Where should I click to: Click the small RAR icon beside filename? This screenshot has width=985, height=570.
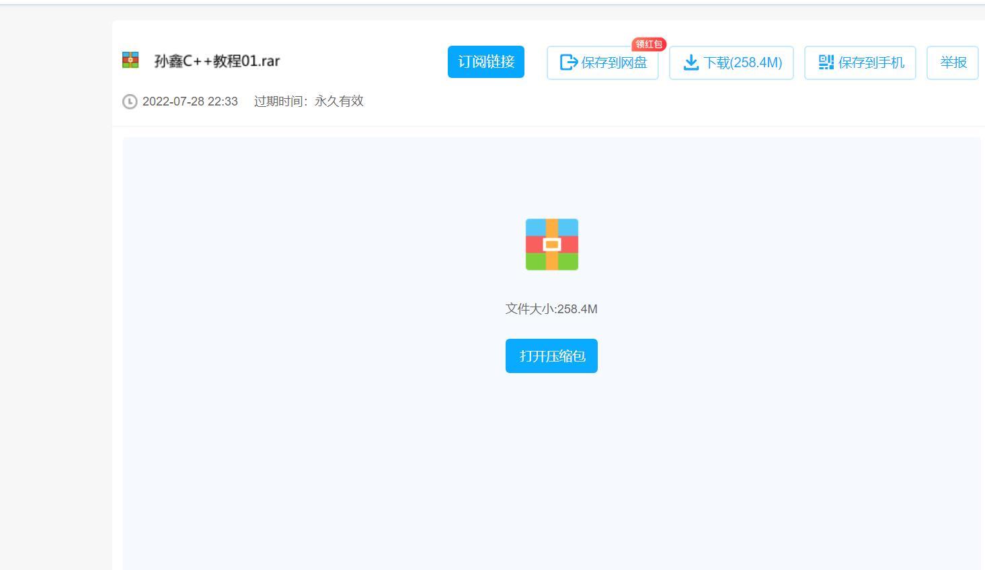click(130, 60)
